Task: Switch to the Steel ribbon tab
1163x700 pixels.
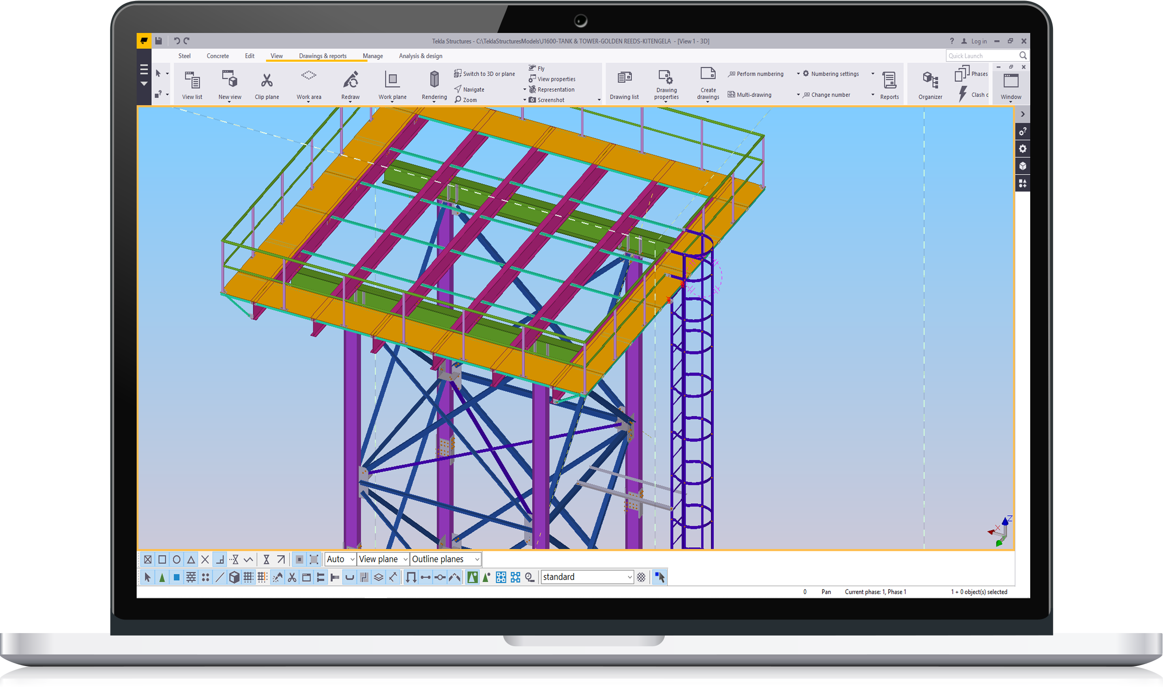Action: click(184, 56)
